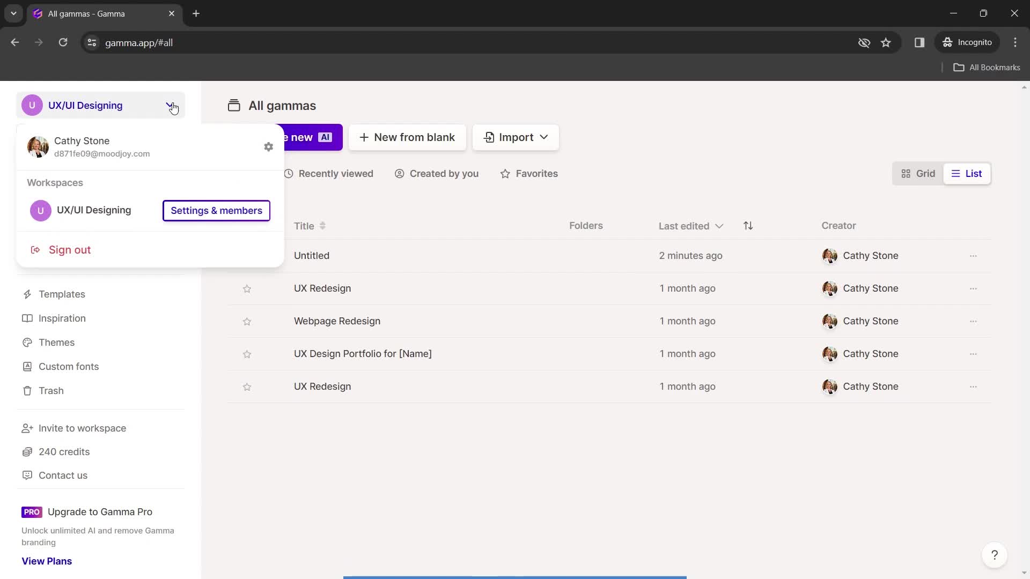Screen dimensions: 1030x579
Task: Open the Untitled gamma
Action: [312, 256]
